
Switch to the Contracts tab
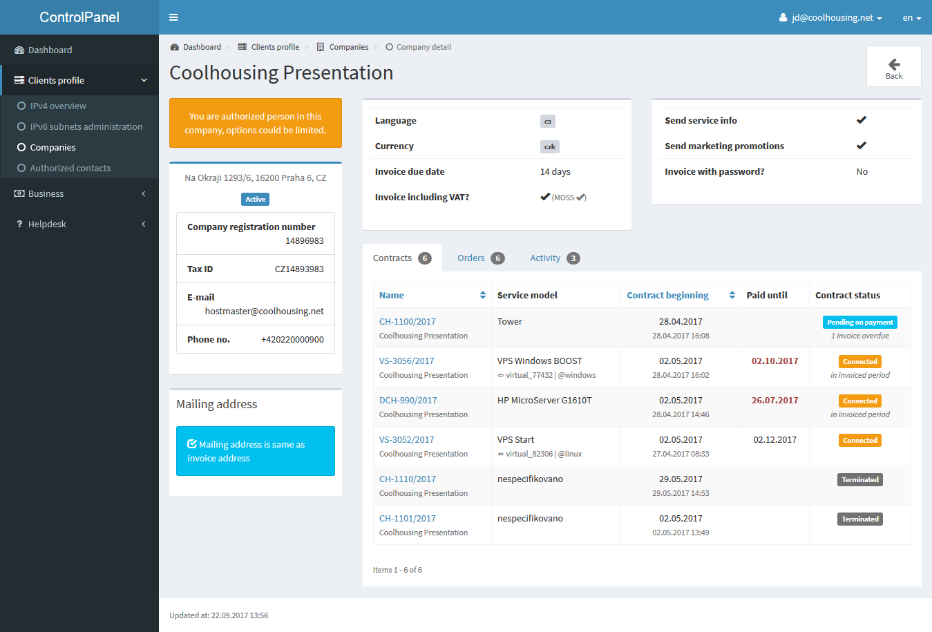(x=402, y=258)
